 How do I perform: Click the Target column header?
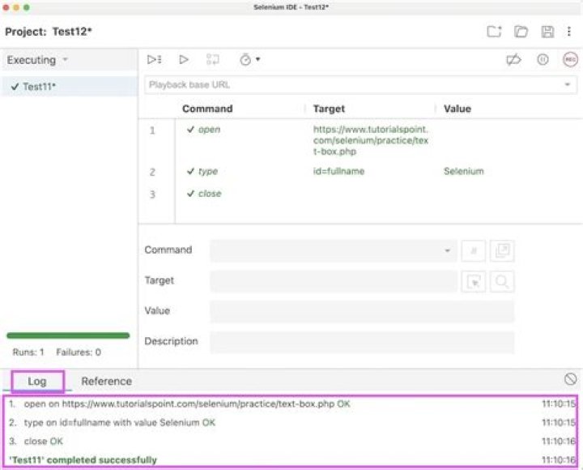329,109
